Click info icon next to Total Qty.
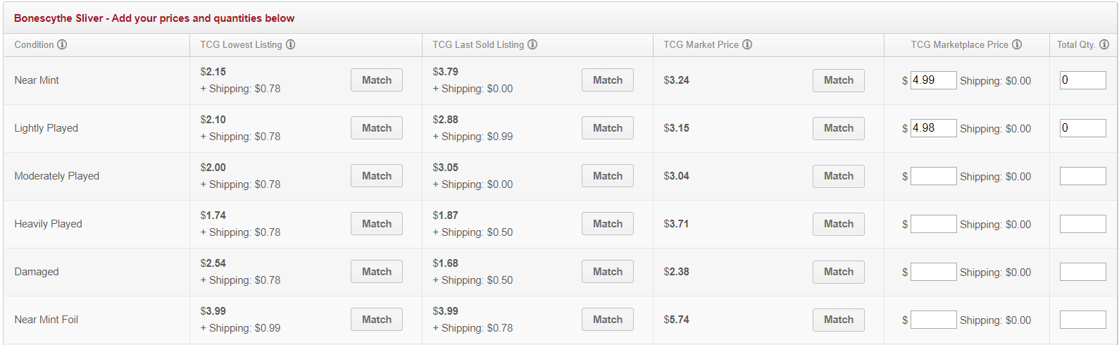The image size is (1119, 345). (1104, 44)
